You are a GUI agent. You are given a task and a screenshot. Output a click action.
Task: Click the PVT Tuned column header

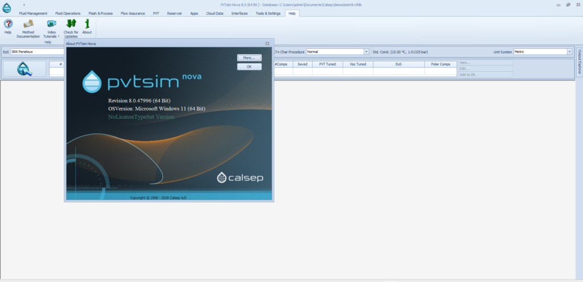pyautogui.click(x=327, y=64)
